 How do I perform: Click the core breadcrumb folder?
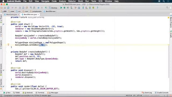(11, 11)
